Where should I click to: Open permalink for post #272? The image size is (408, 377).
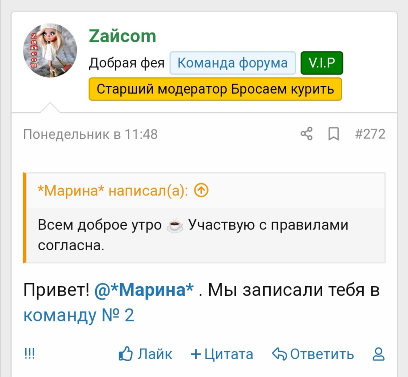click(370, 134)
